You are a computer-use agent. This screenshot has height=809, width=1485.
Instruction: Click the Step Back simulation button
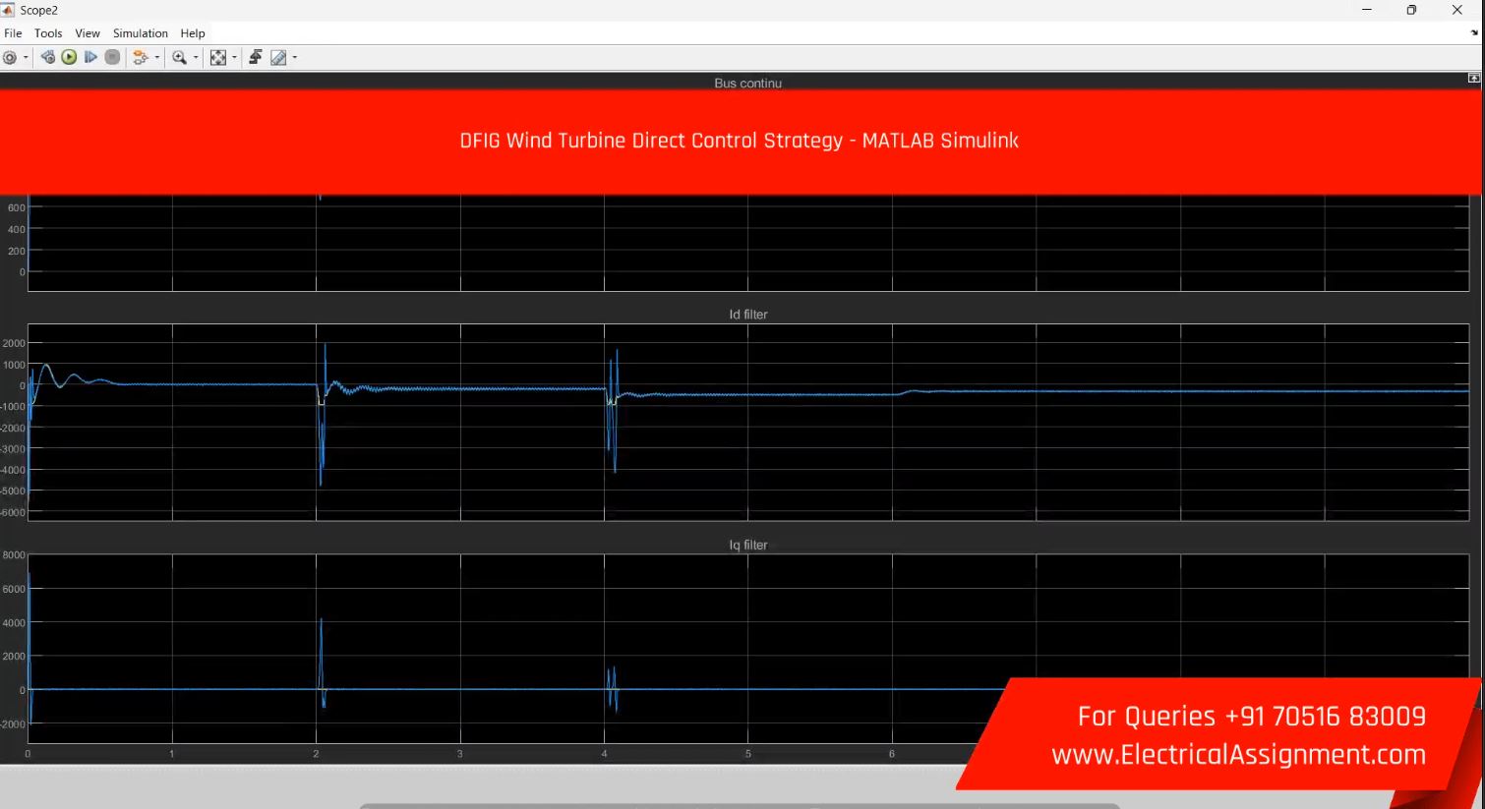(x=47, y=57)
